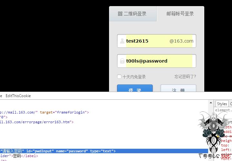Click the blue 登录 button

click(135, 88)
